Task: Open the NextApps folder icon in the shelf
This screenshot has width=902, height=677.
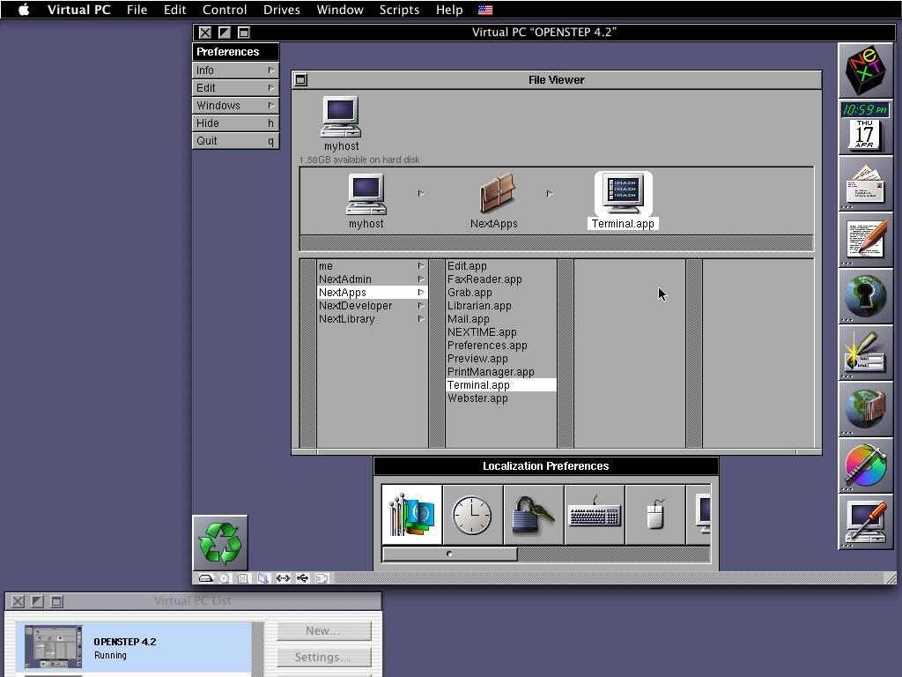Action: click(x=496, y=196)
